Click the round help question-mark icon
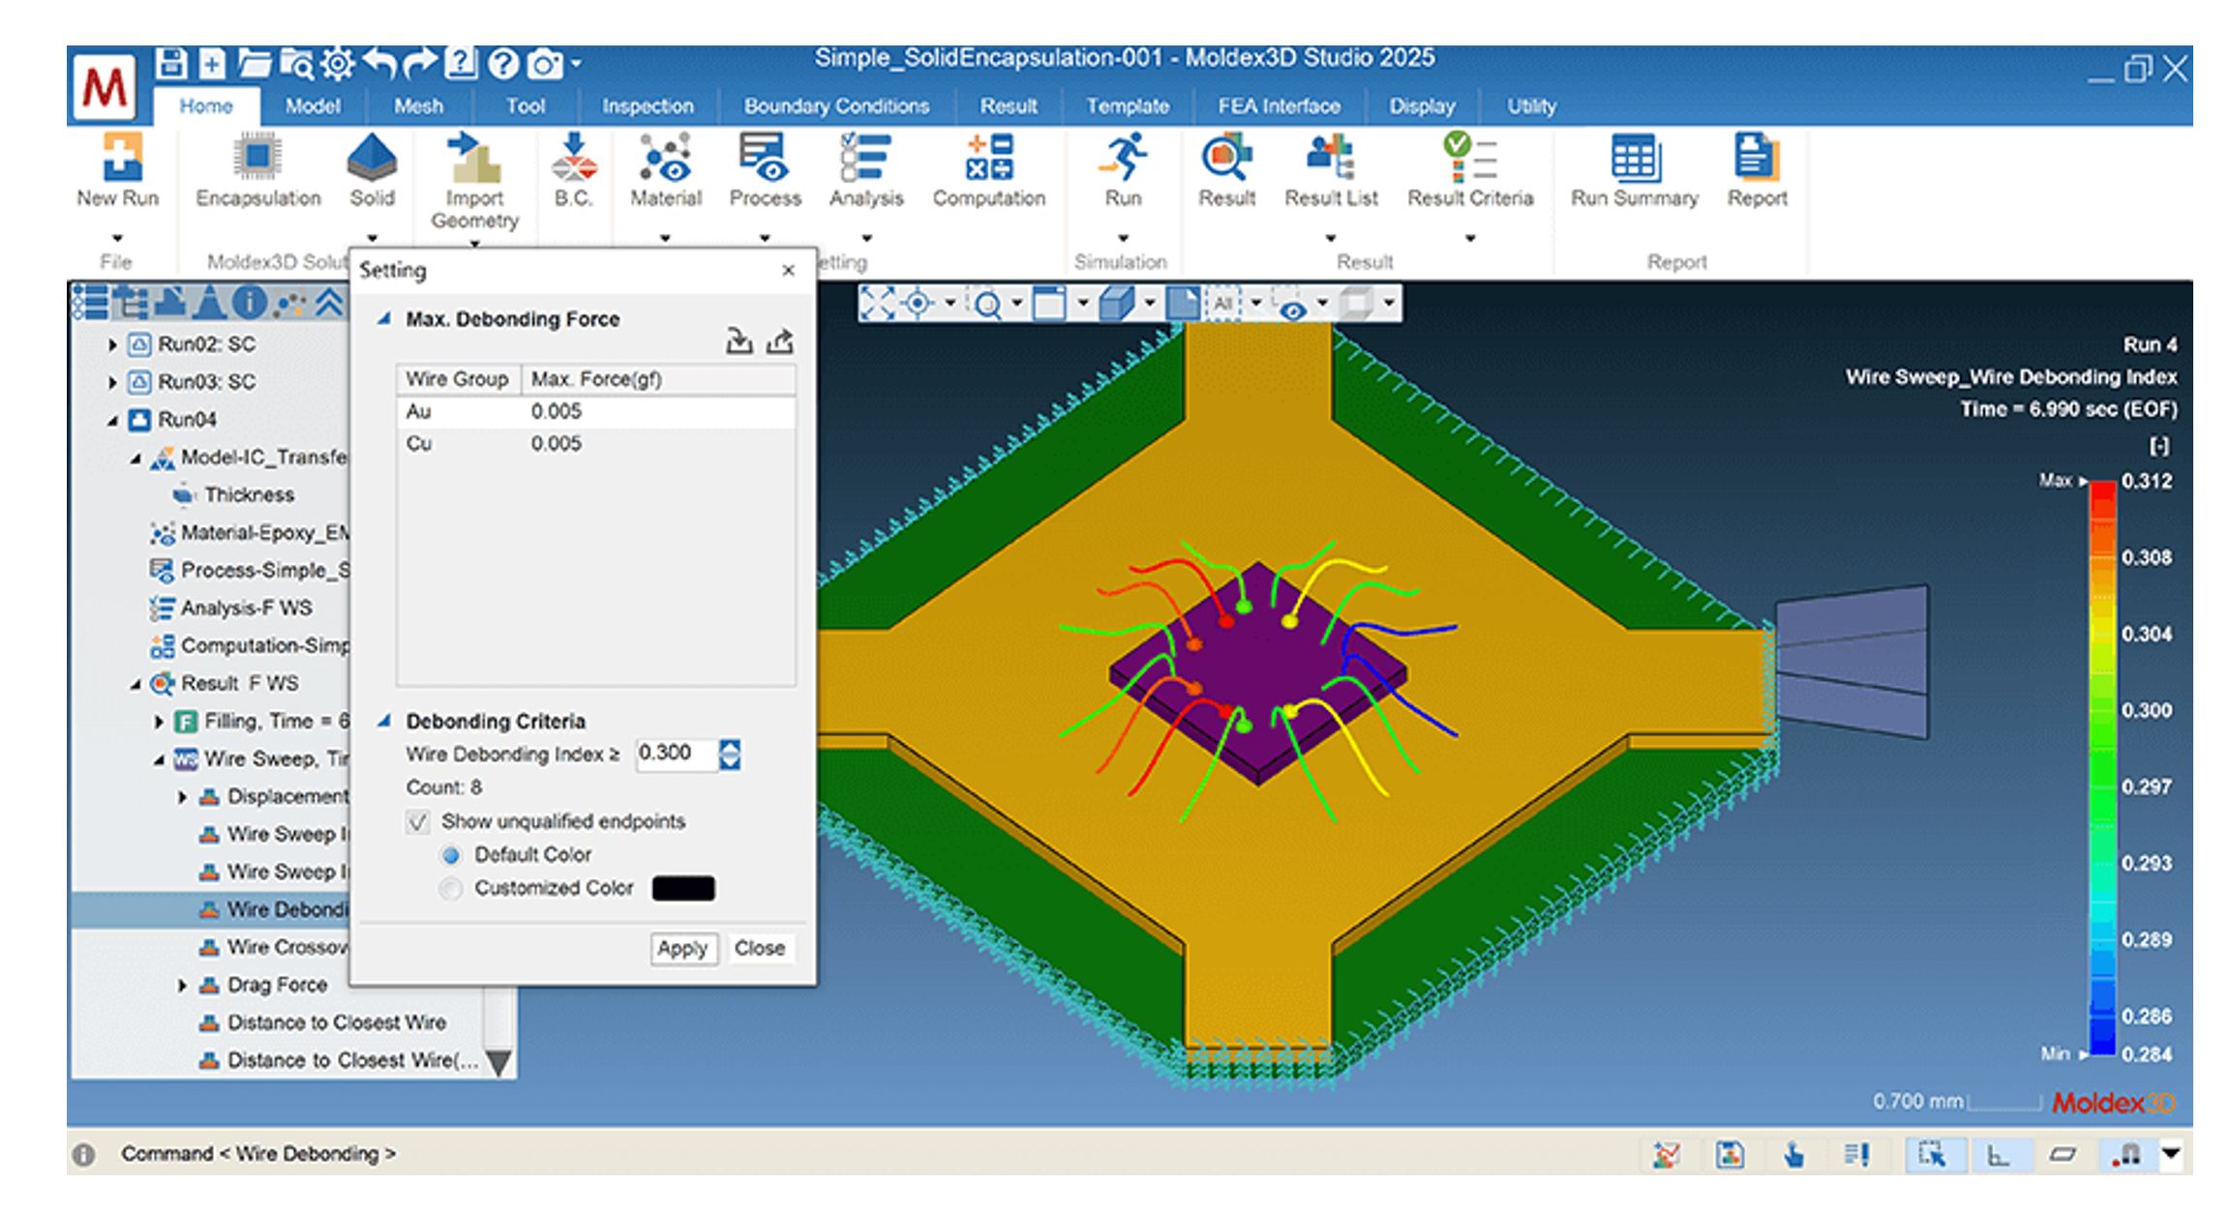Screen dimensions: 2232x1214 pos(503,64)
